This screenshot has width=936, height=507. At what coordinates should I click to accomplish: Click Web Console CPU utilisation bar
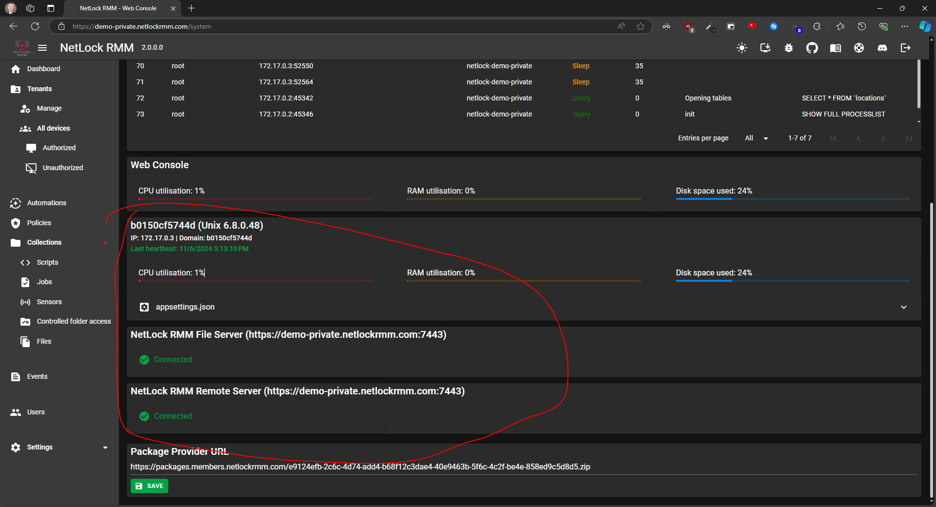click(x=255, y=199)
